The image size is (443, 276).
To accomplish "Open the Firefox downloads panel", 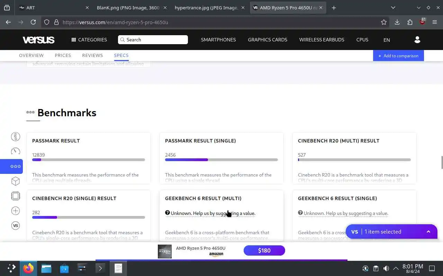I will (397, 22).
